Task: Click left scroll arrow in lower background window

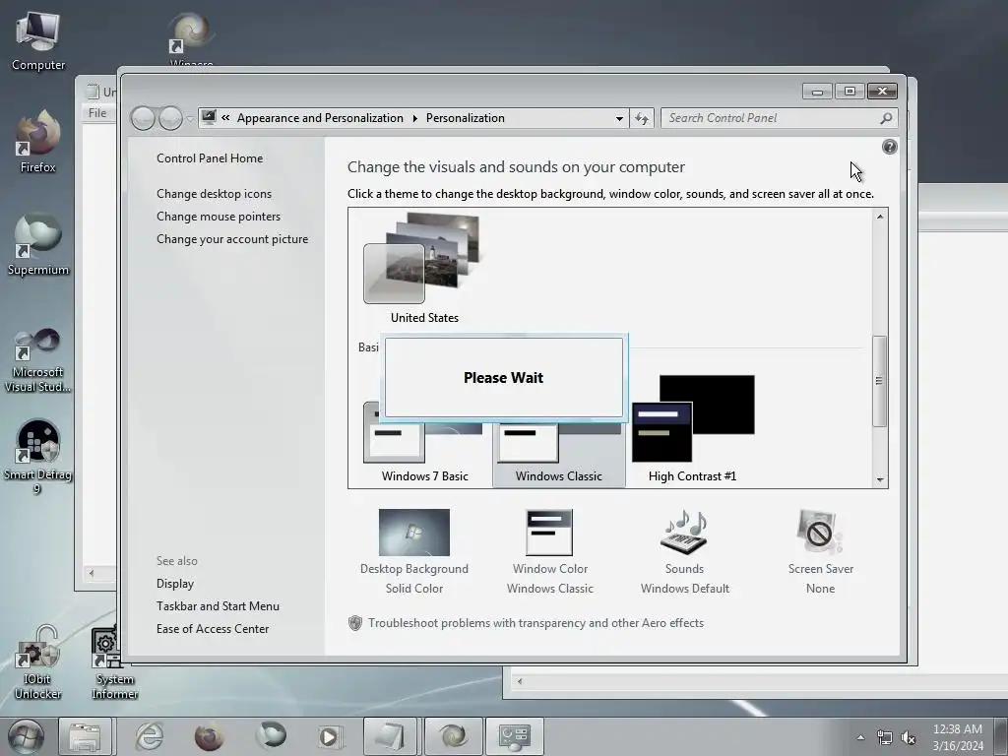Action: tap(520, 681)
